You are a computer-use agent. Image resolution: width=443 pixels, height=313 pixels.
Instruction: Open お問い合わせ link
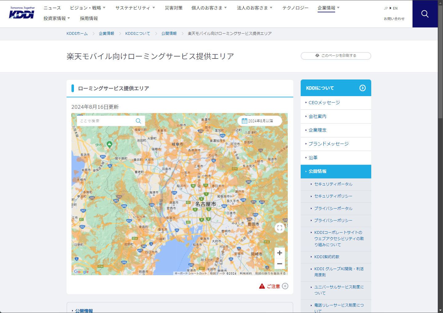394,19
